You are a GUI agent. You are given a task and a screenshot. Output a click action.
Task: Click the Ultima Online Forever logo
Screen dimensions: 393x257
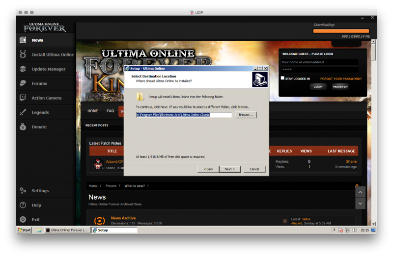[45, 27]
